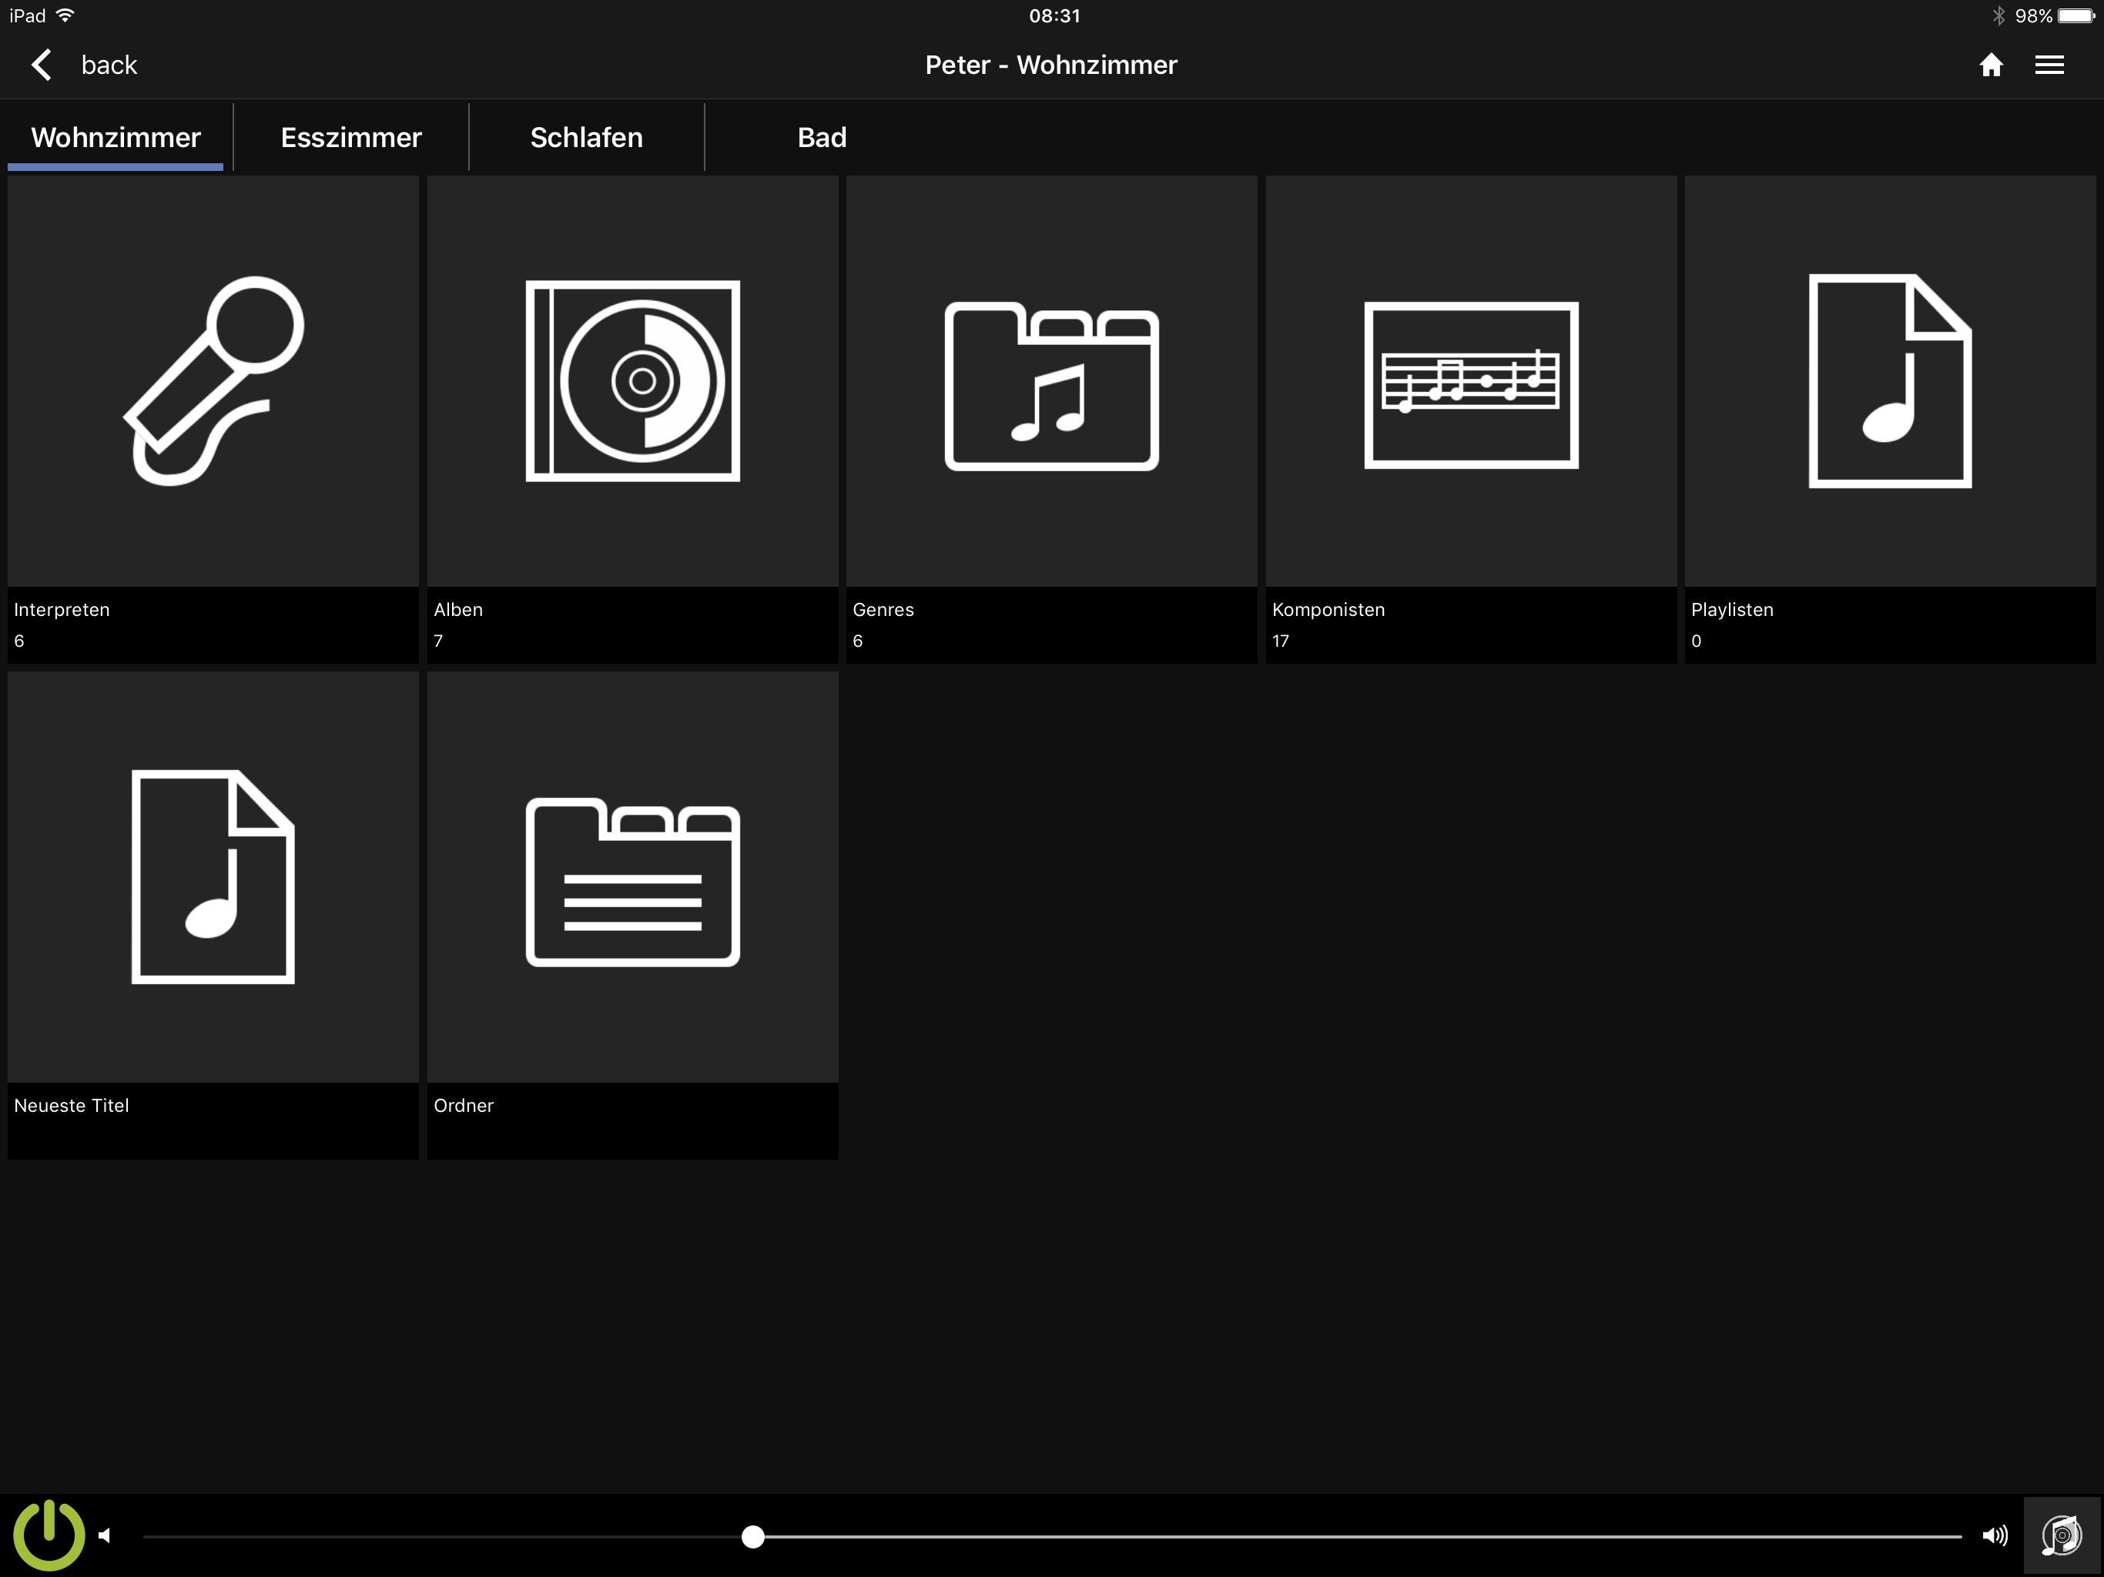Click the Komponisten count 17
2104x1577 pixels.
(1280, 641)
